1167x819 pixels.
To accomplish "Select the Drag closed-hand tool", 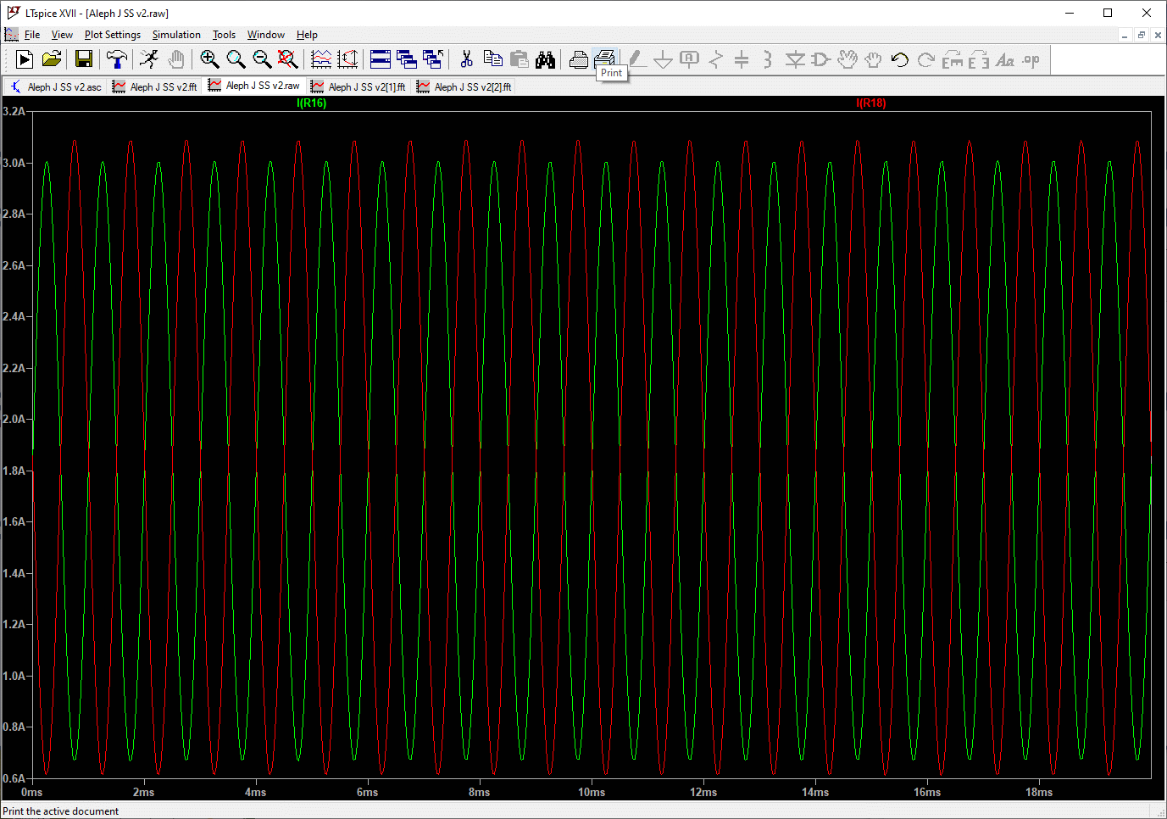I will (x=873, y=59).
